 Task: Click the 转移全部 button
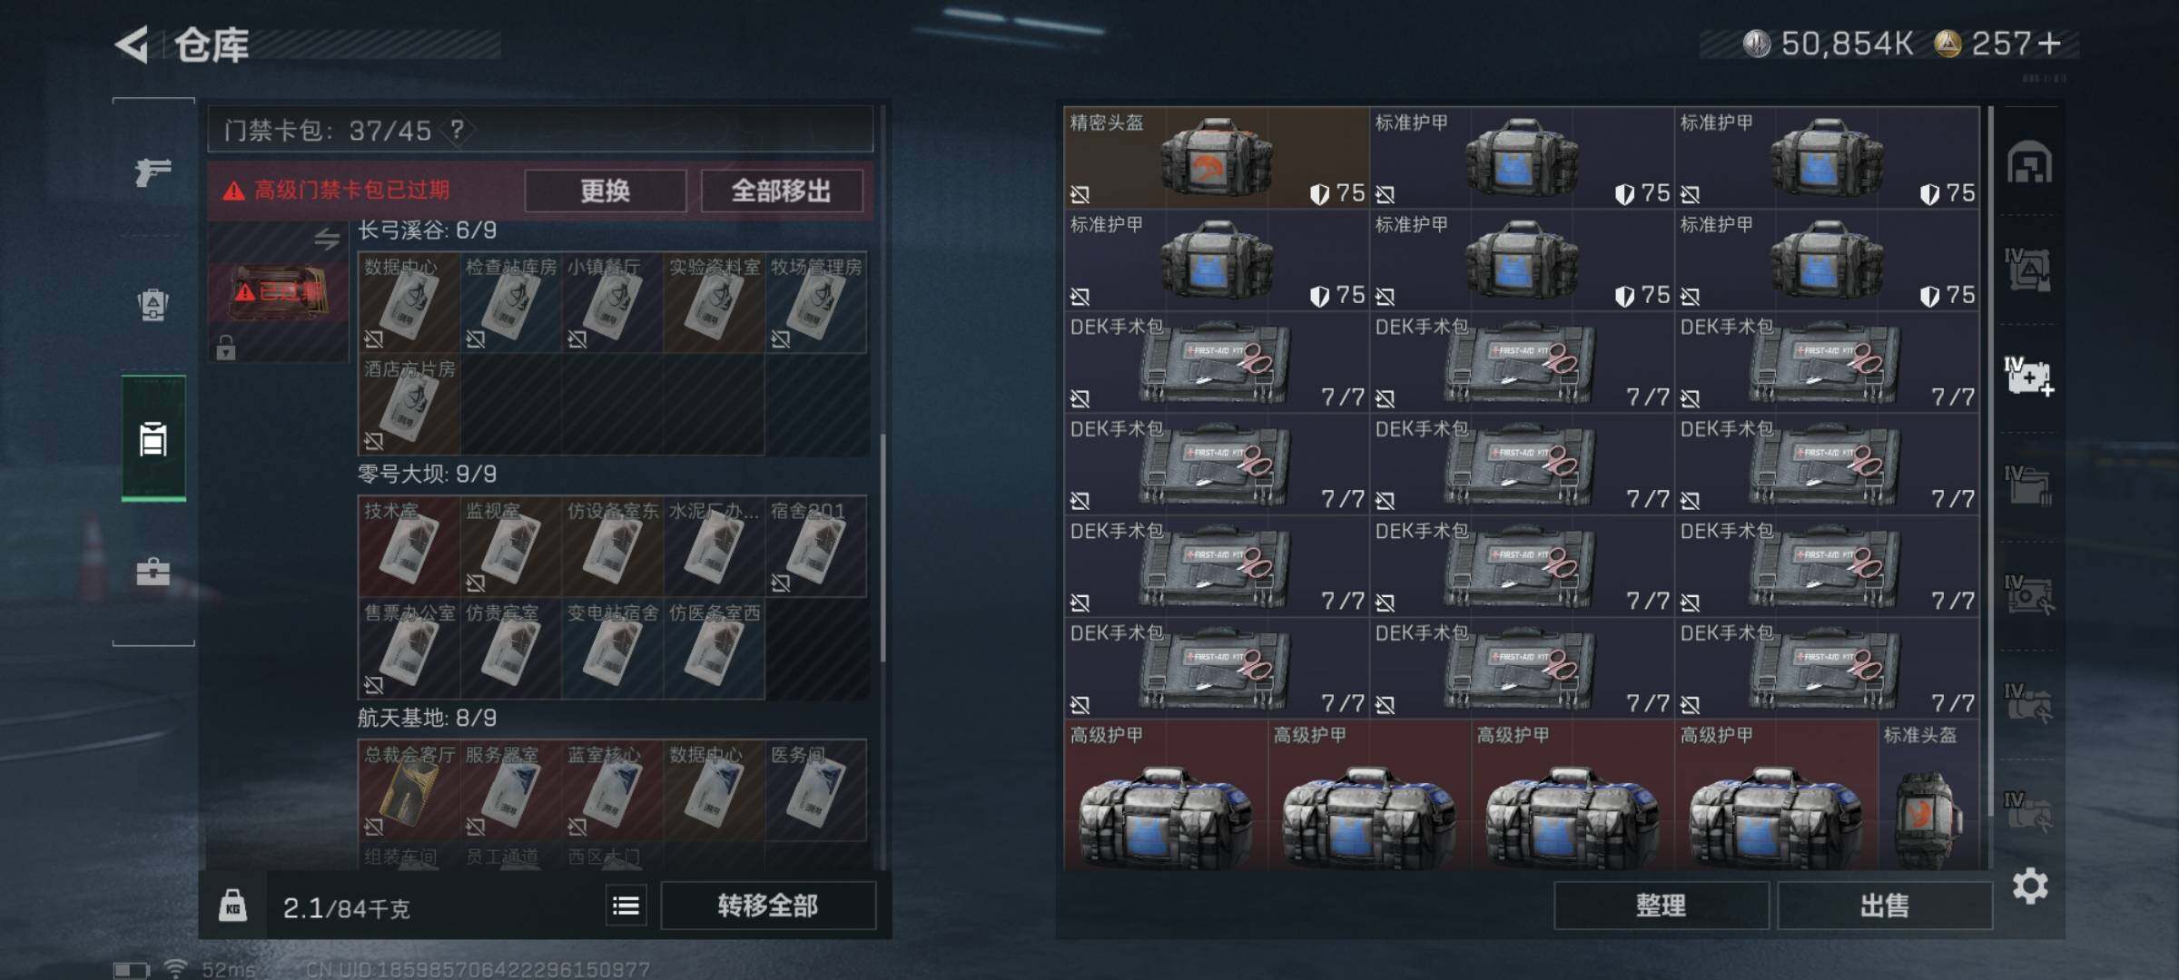(767, 906)
